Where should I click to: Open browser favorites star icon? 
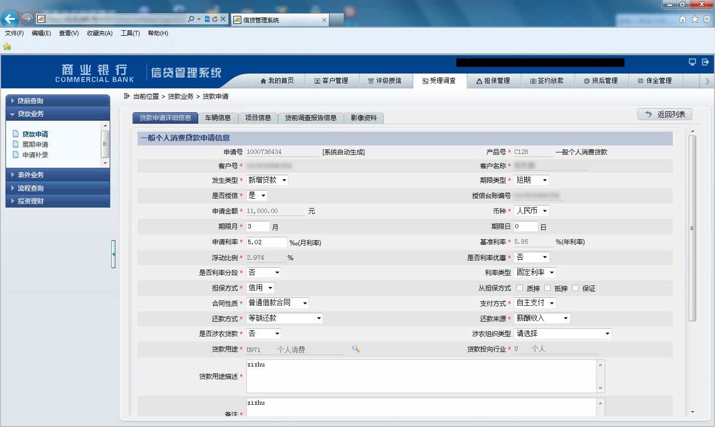click(x=695, y=19)
